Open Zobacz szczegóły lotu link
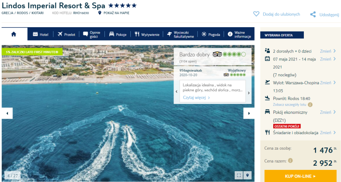Screen dimensions: 341x182 click(x=290, y=105)
